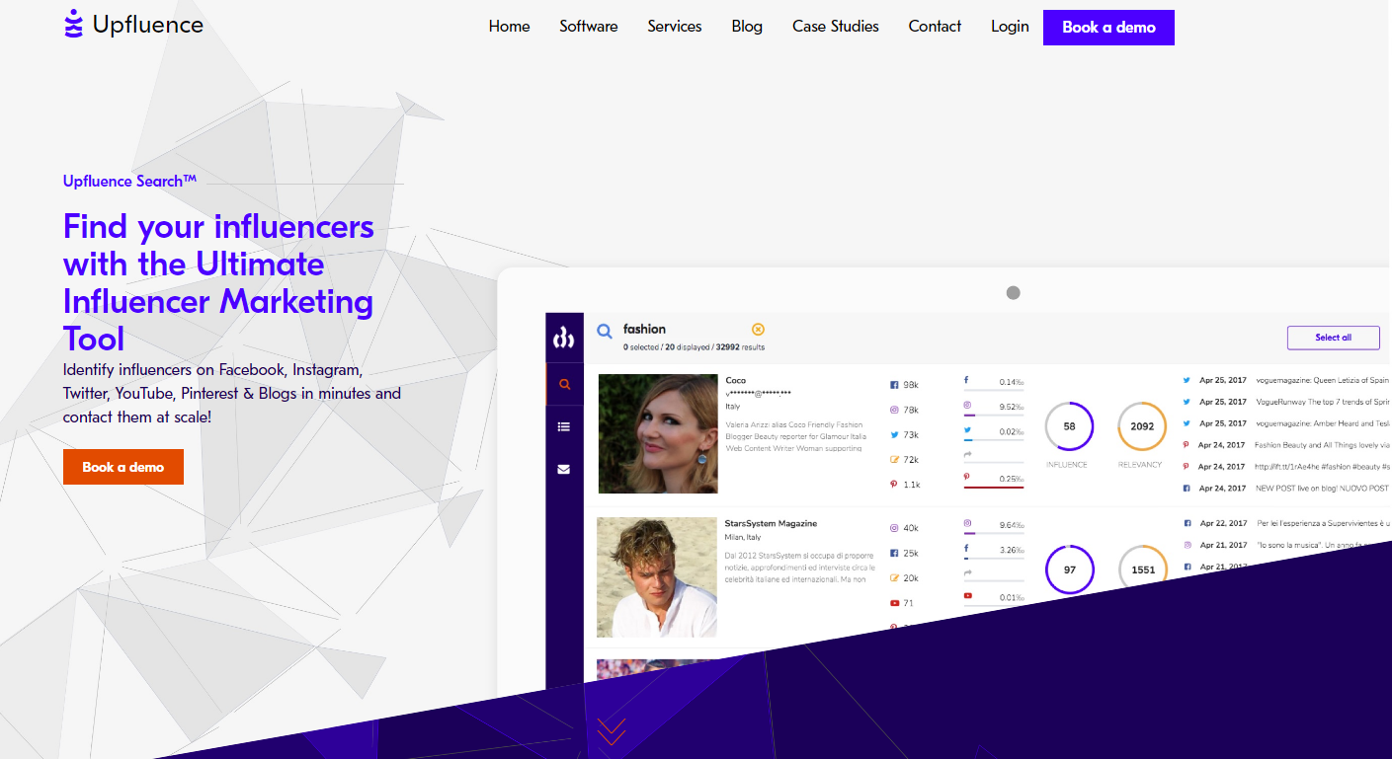Viewport: 1392px width, 759px height.
Task: Click the Login link
Action: pos(1010,27)
